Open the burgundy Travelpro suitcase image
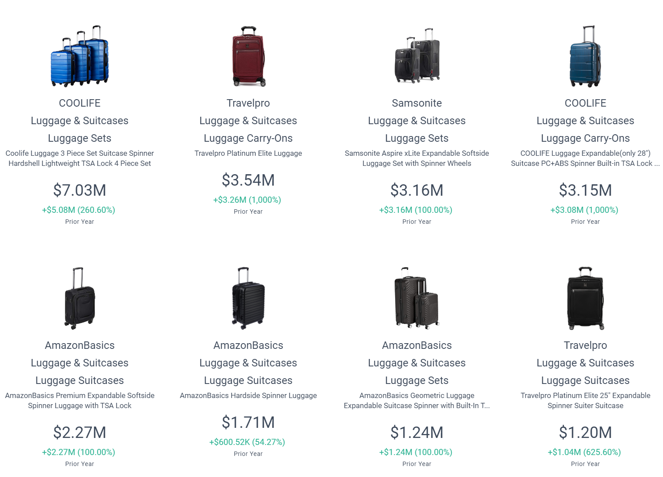This screenshot has width=663, height=477. click(249, 56)
